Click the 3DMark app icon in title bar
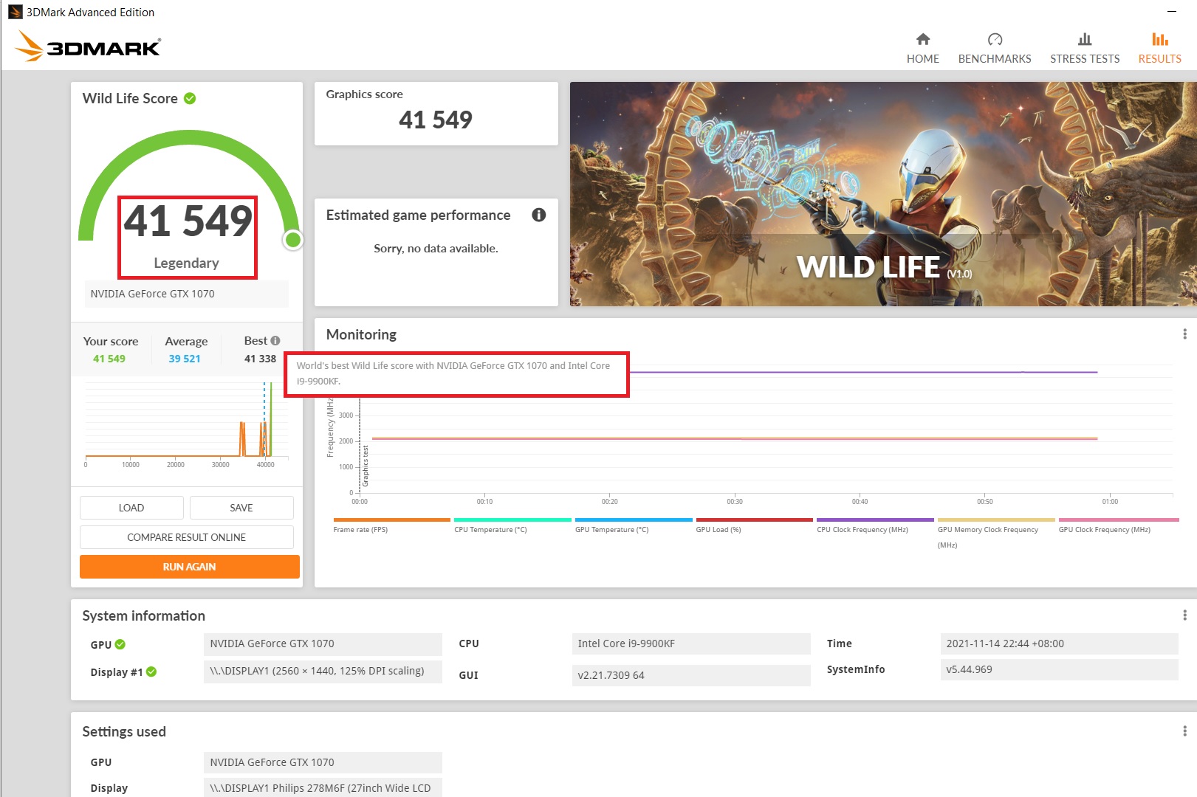 (15, 12)
